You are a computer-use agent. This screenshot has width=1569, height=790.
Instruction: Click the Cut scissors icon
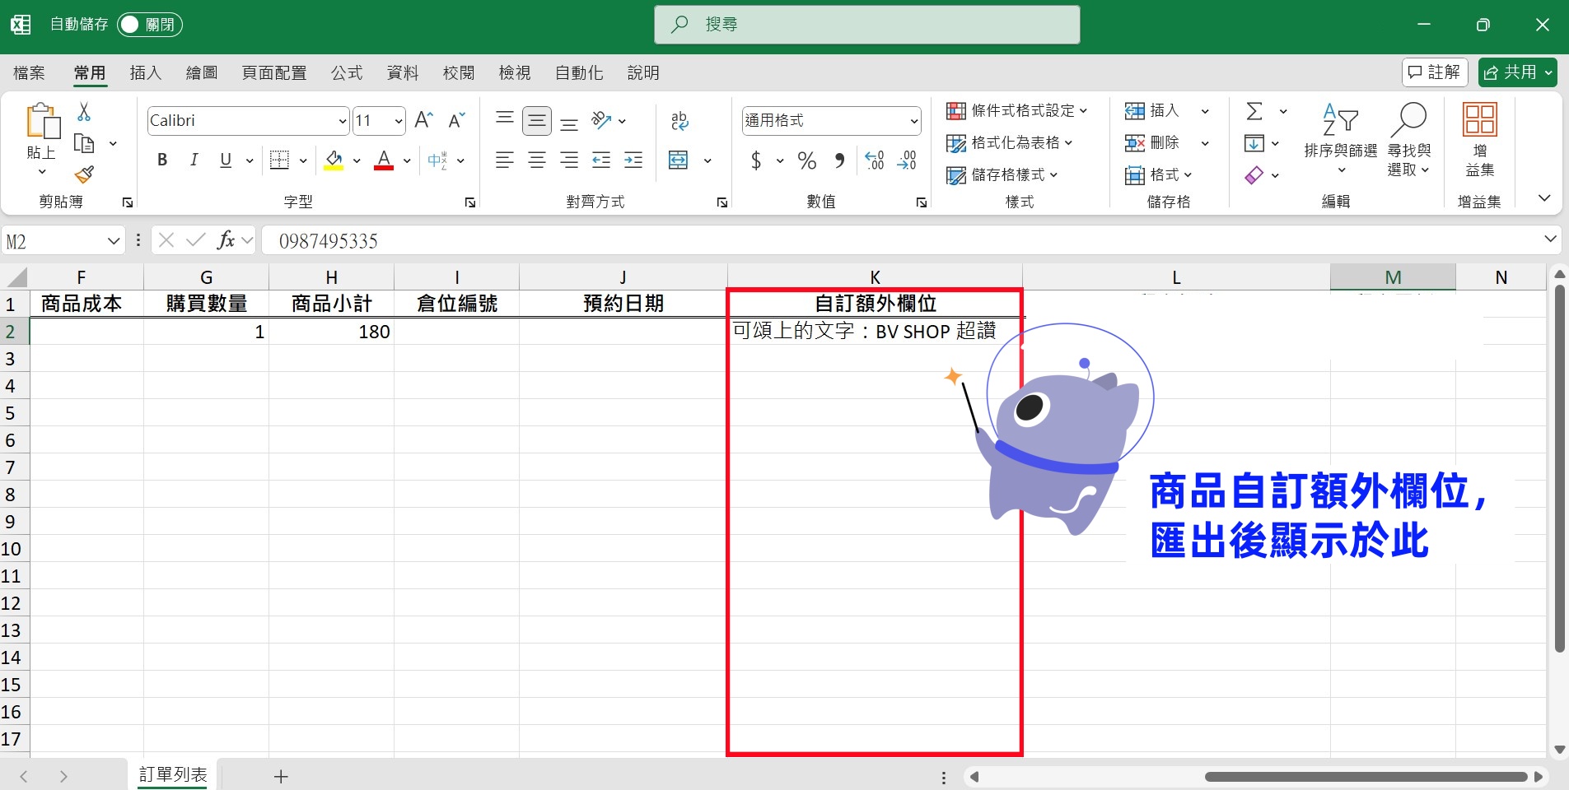[x=84, y=112]
